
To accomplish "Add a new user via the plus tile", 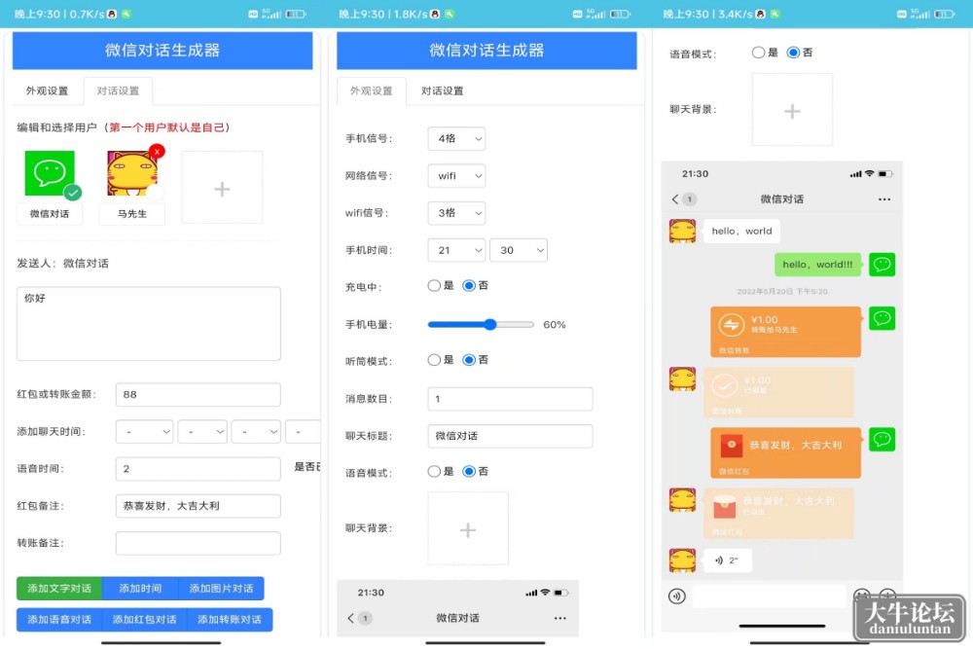I will click(222, 188).
